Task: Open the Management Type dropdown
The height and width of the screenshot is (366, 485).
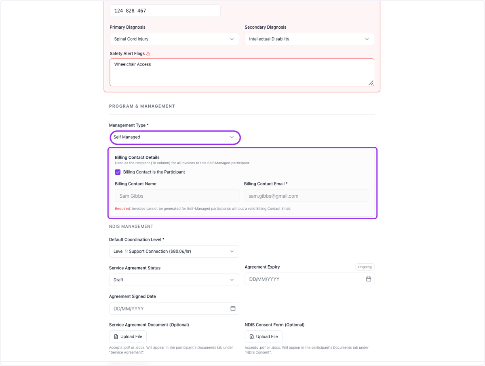Action: click(175, 137)
